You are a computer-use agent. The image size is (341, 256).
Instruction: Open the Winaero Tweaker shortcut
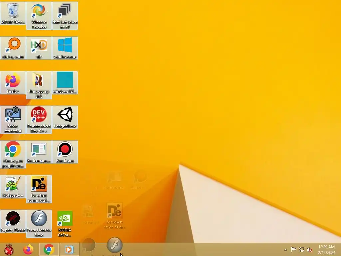point(39,16)
